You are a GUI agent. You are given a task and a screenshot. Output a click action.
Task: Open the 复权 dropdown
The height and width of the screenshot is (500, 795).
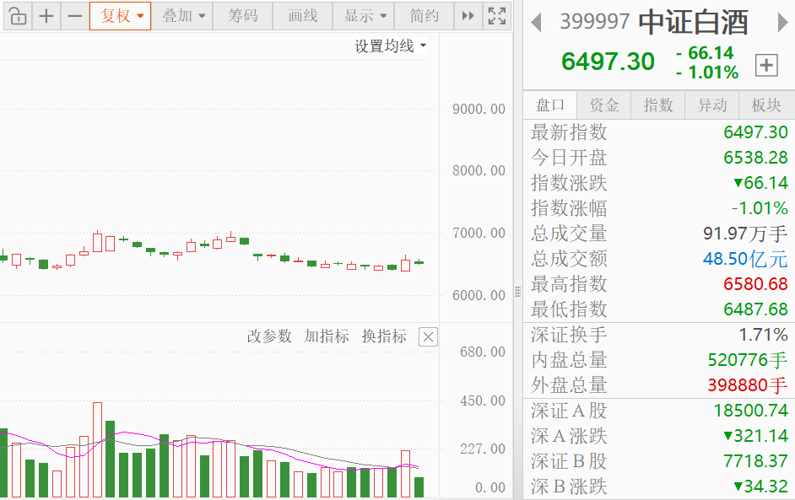120,16
